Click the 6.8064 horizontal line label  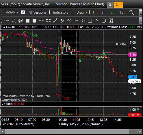[121, 44]
